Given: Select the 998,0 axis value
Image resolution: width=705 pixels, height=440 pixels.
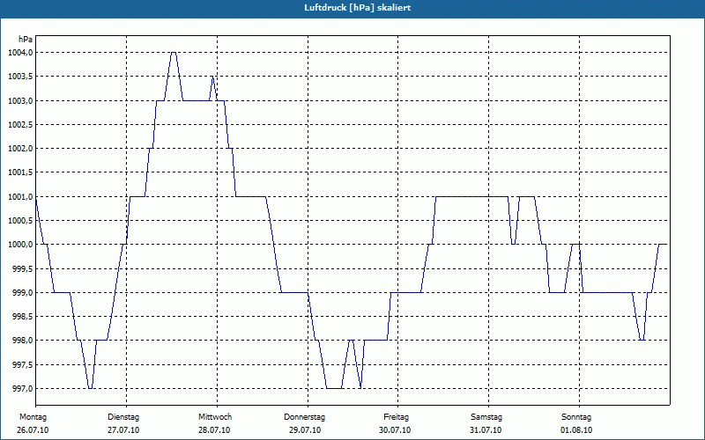Looking at the screenshot, I should pyautogui.click(x=22, y=341).
